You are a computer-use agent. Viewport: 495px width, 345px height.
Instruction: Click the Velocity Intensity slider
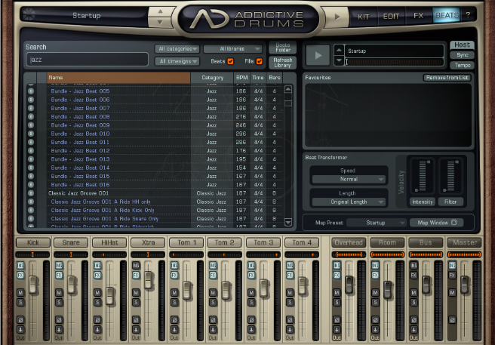pos(423,176)
